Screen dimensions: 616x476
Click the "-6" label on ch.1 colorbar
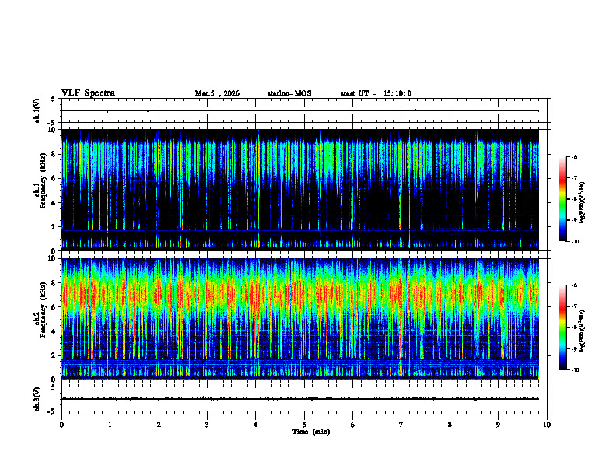[x=574, y=157]
